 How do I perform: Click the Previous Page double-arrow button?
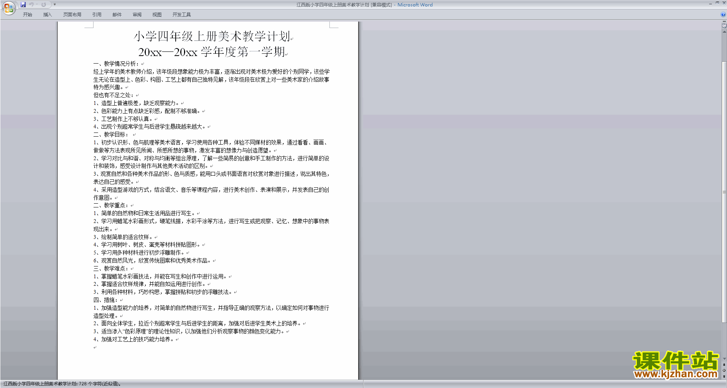click(x=724, y=365)
